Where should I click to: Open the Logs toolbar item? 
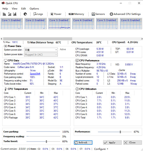pos(38,14)
